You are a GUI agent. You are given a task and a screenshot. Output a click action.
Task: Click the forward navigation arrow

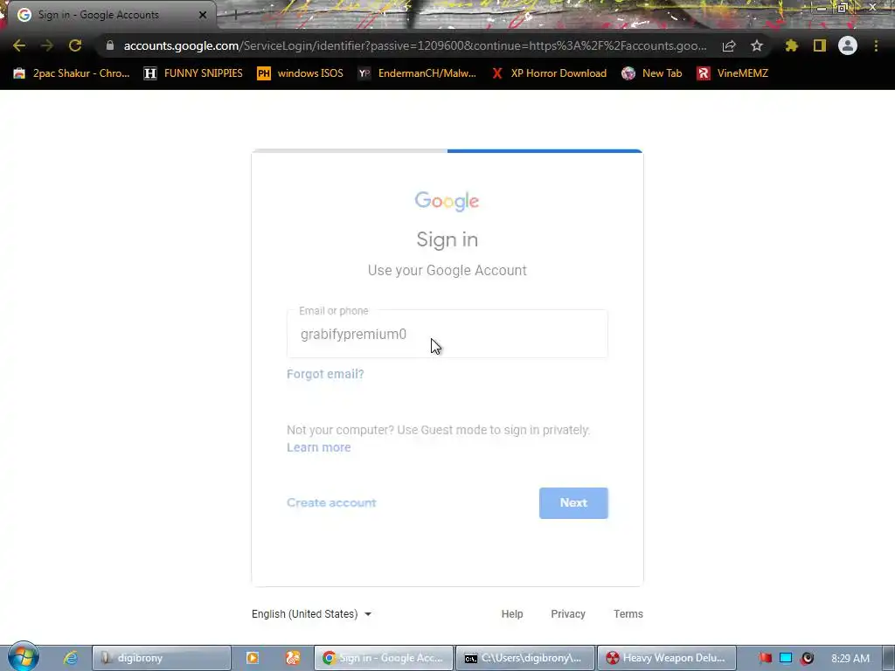[47, 45]
